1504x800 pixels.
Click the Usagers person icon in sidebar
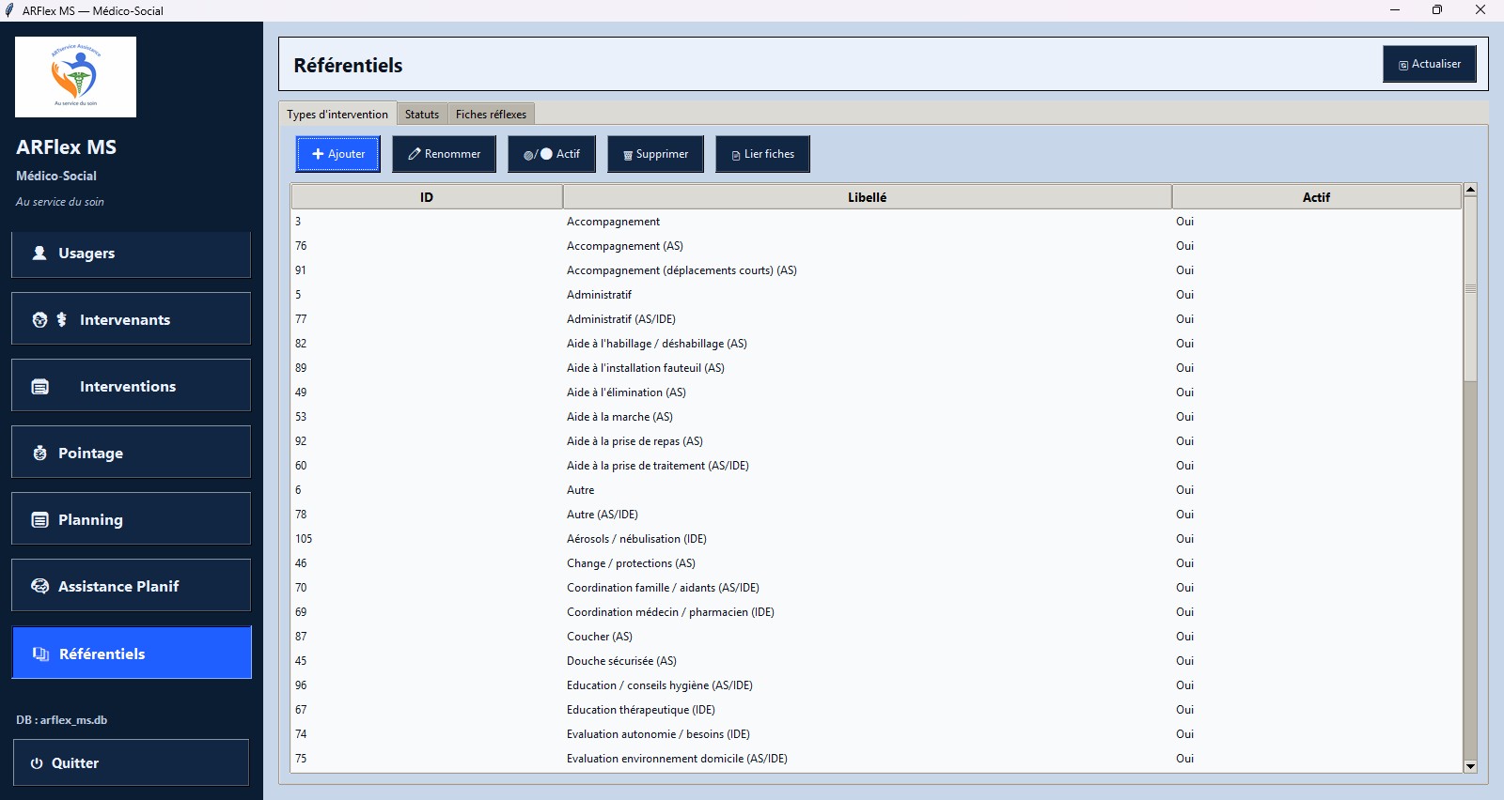pos(39,254)
